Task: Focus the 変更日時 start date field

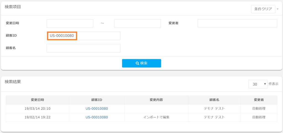Action: pyautogui.click(x=70, y=23)
